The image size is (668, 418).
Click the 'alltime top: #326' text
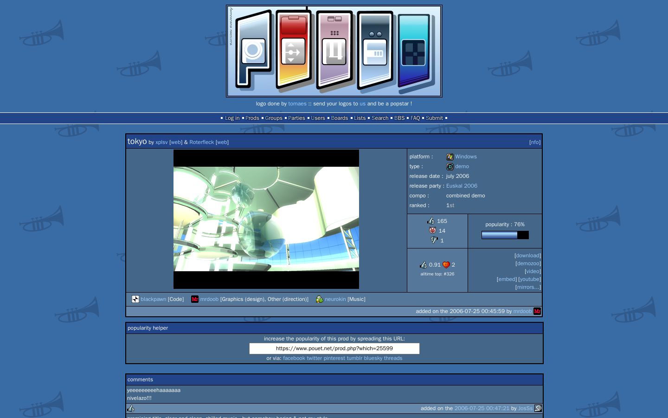tap(437, 274)
